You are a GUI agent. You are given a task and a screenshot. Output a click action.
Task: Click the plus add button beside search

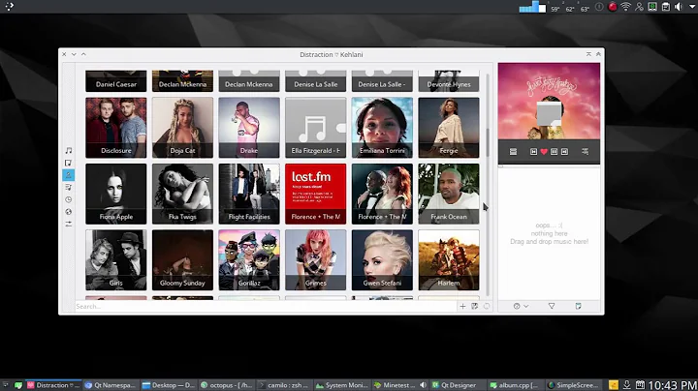(462, 306)
